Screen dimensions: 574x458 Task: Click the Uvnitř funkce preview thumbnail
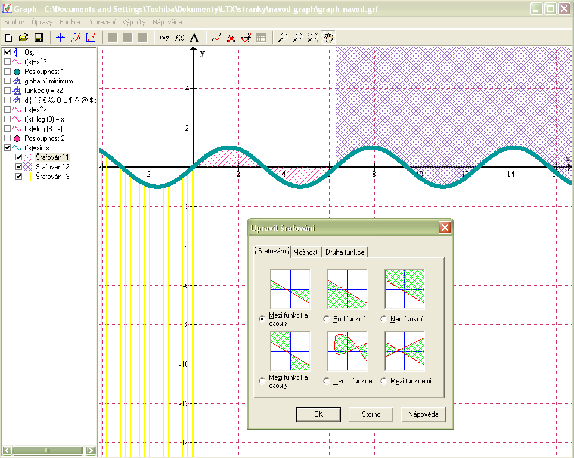coord(347,351)
